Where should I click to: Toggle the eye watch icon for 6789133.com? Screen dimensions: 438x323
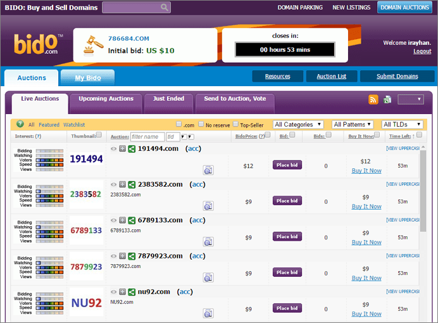click(113, 220)
